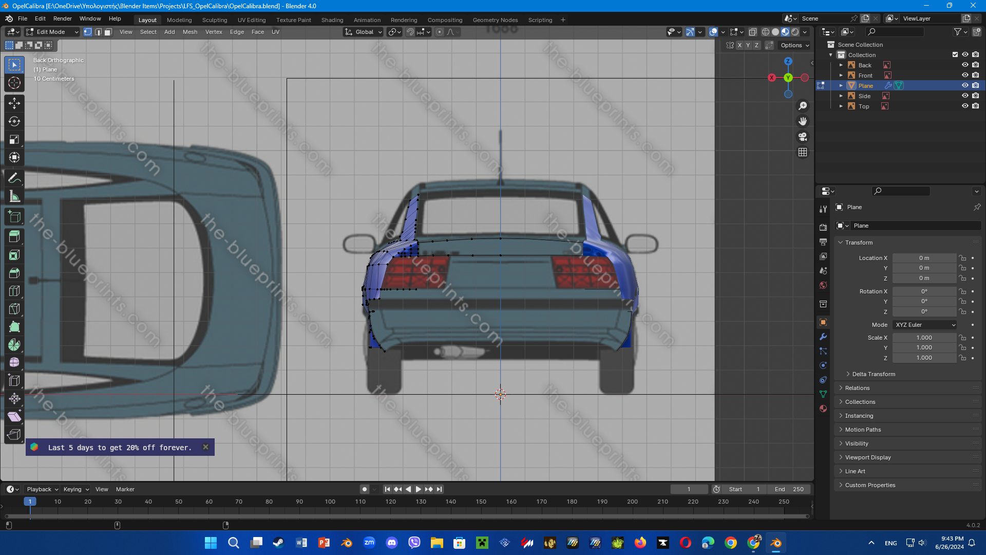Switch to face select mode
986x555 pixels.
(108, 32)
